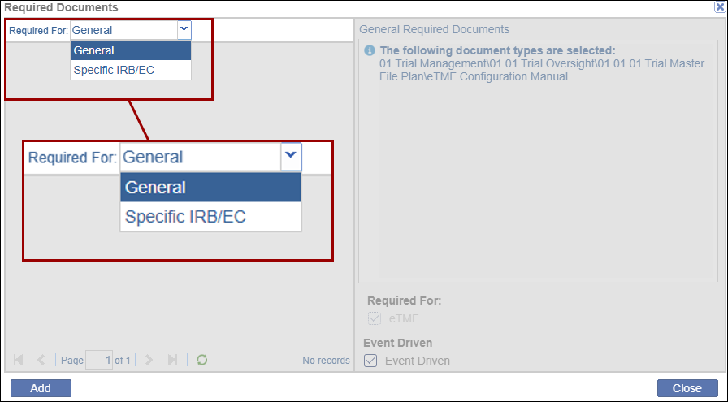Click the small Required For combo box text field
Screen dimensions: 728x402
pos(123,31)
